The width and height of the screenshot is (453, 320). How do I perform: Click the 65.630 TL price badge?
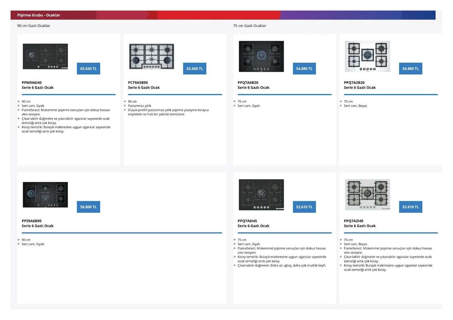(88, 69)
